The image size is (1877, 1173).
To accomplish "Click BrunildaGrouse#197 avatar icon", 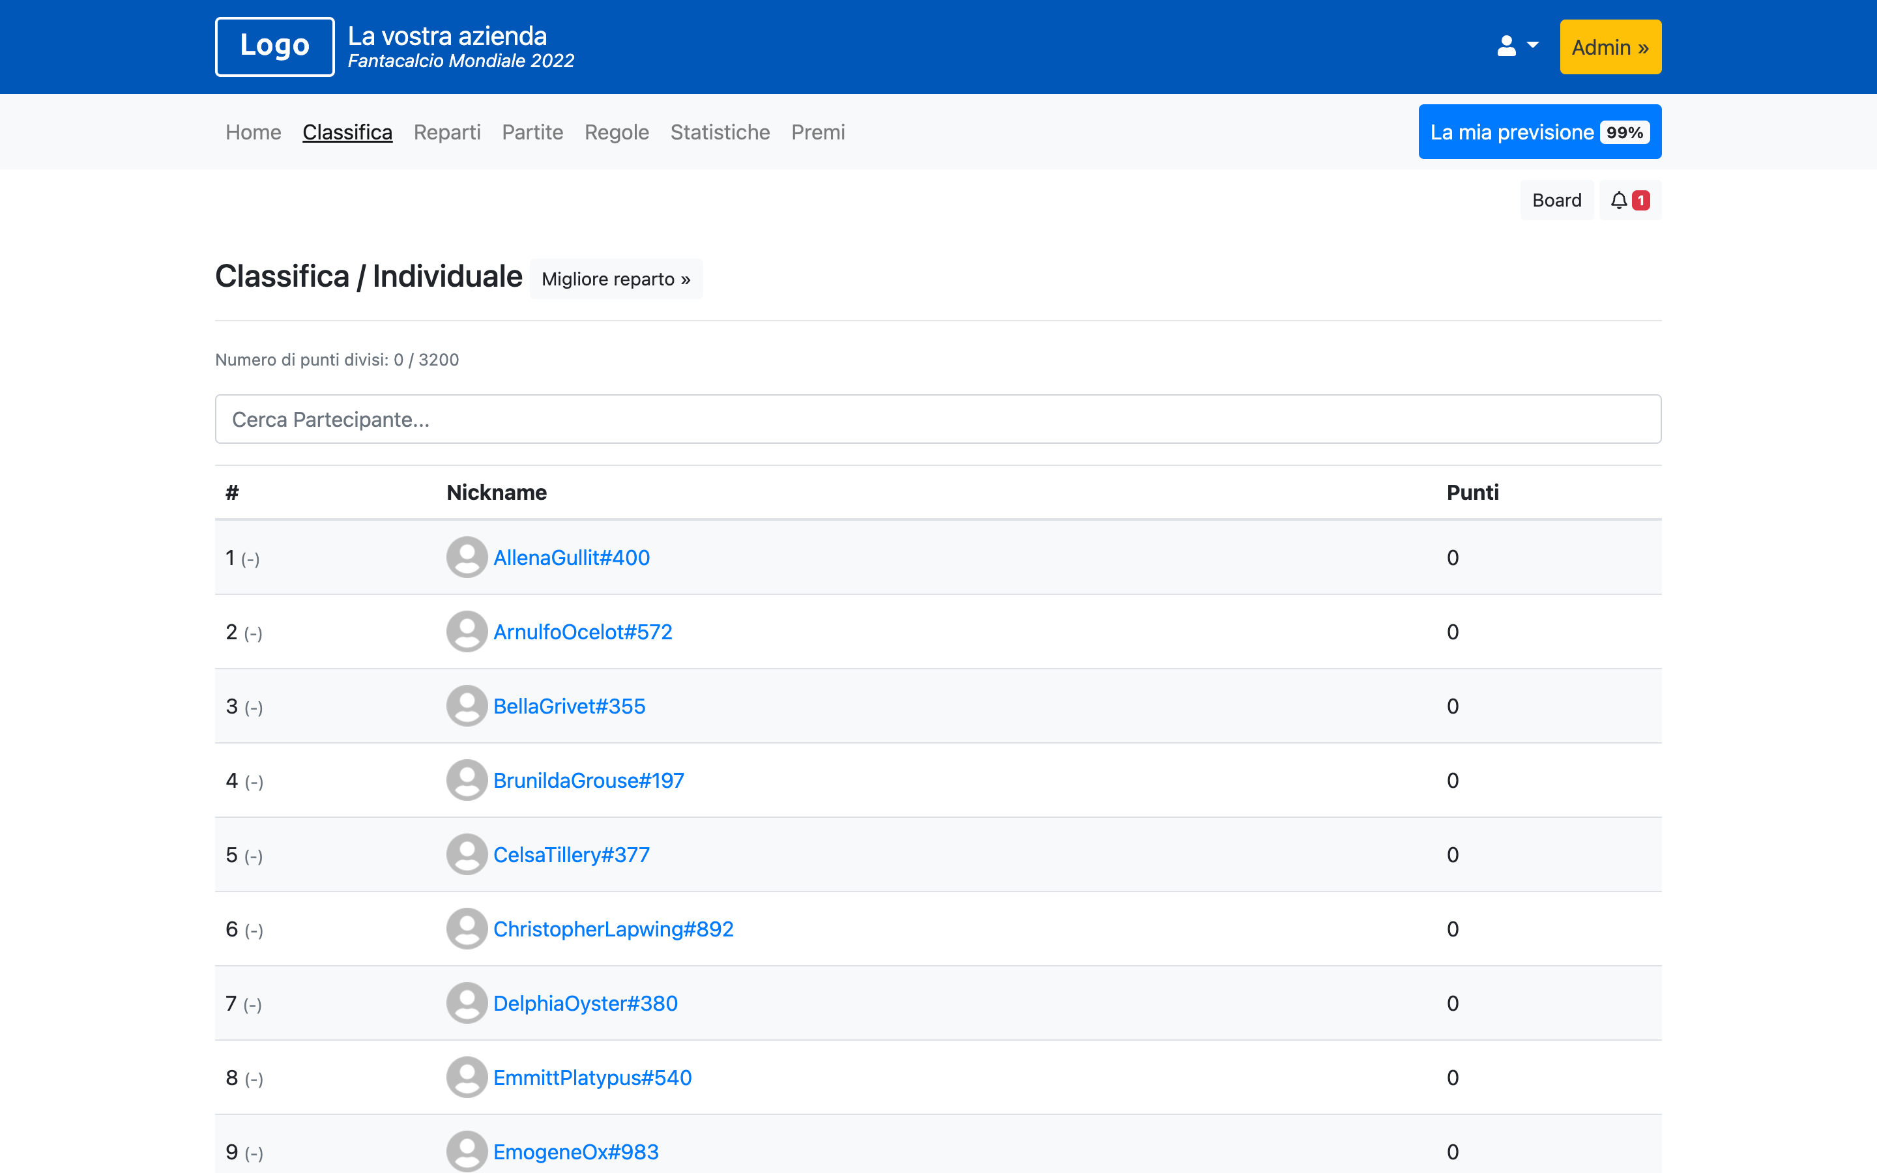I will [467, 779].
